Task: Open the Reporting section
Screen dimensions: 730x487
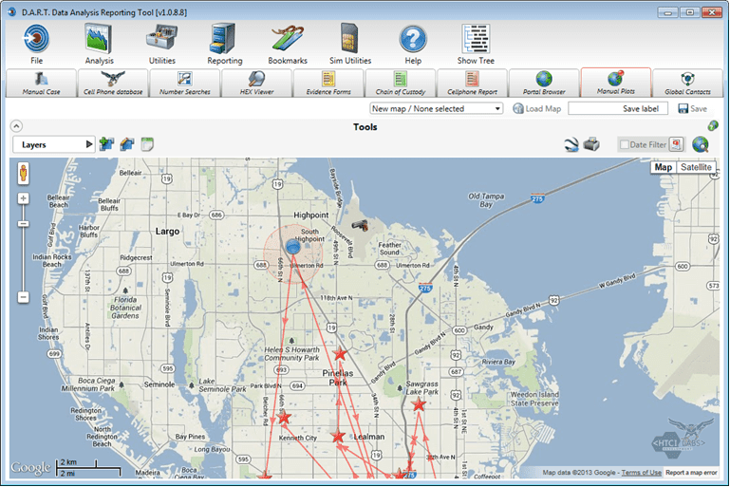Action: tap(224, 39)
